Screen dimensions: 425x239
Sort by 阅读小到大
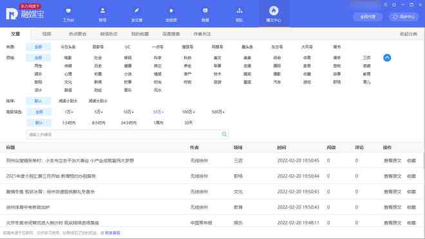[x=68, y=101]
